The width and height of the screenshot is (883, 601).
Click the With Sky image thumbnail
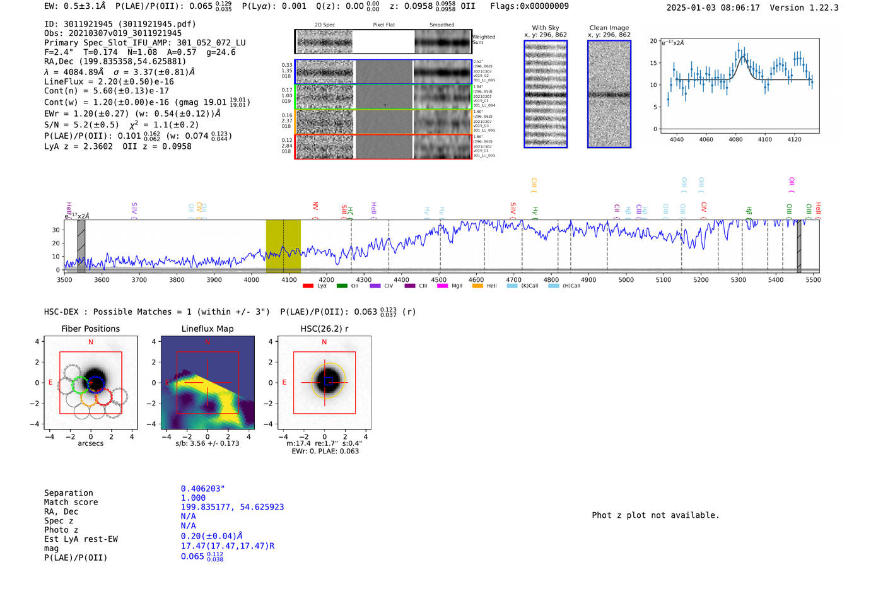pos(546,94)
